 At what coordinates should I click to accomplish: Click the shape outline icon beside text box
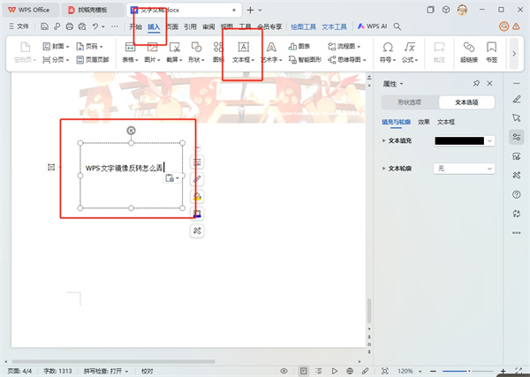pyautogui.click(x=197, y=214)
